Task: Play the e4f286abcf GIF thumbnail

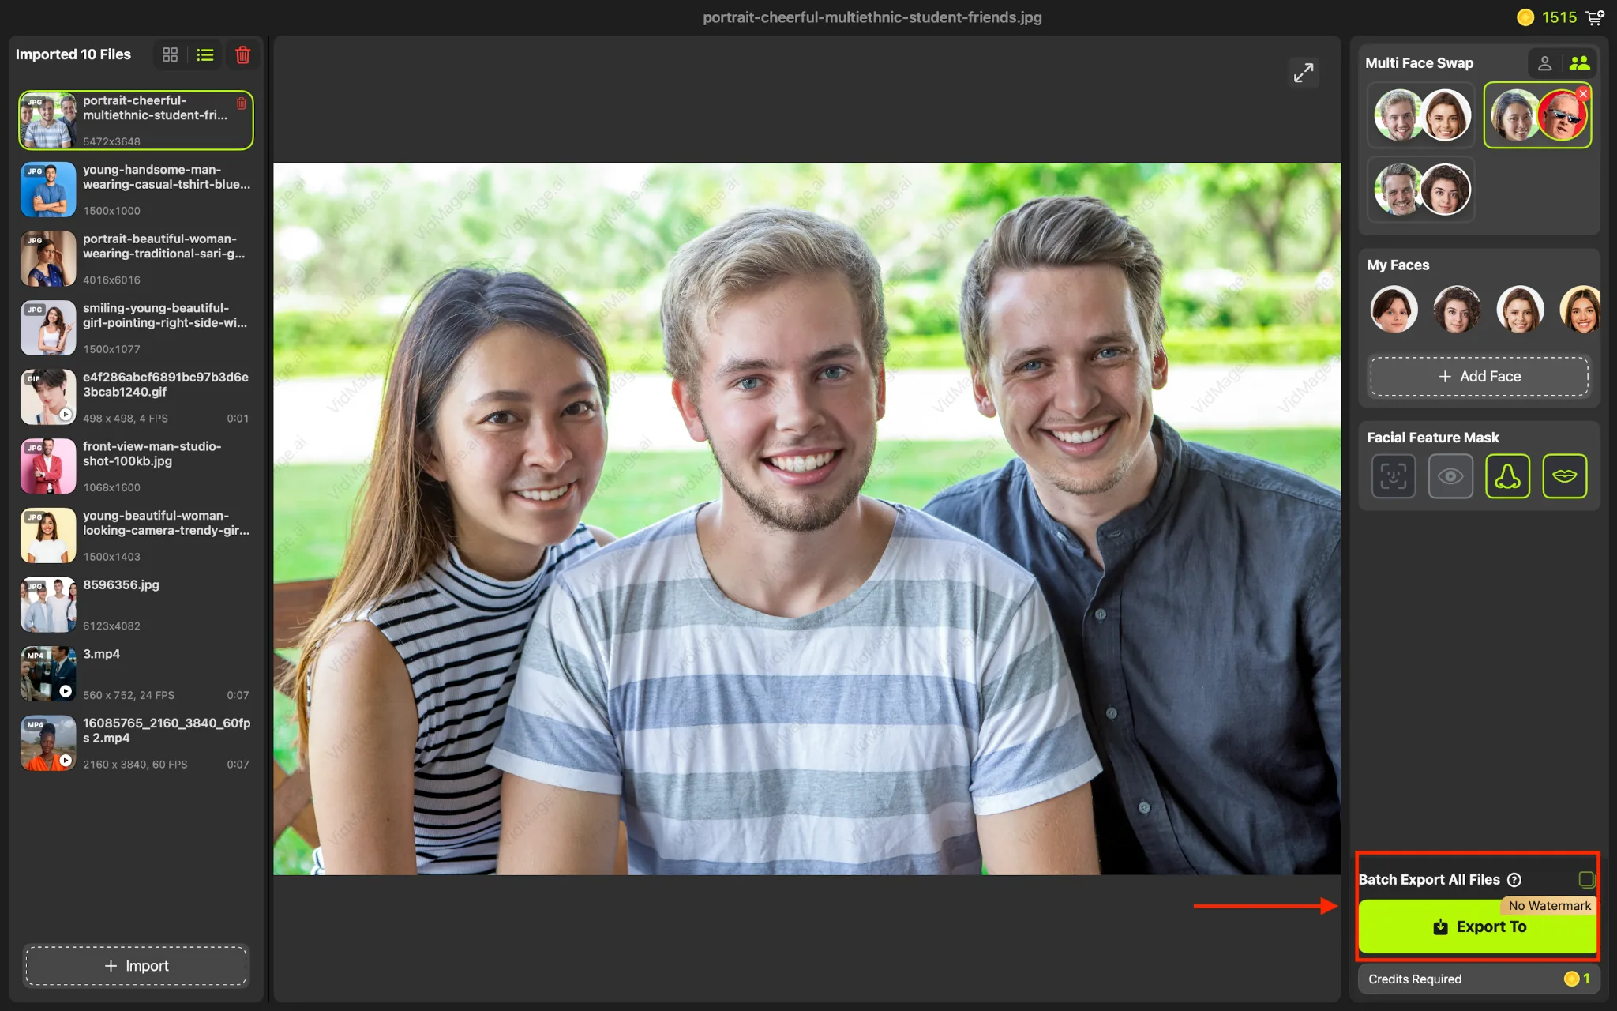Action: pos(66,415)
